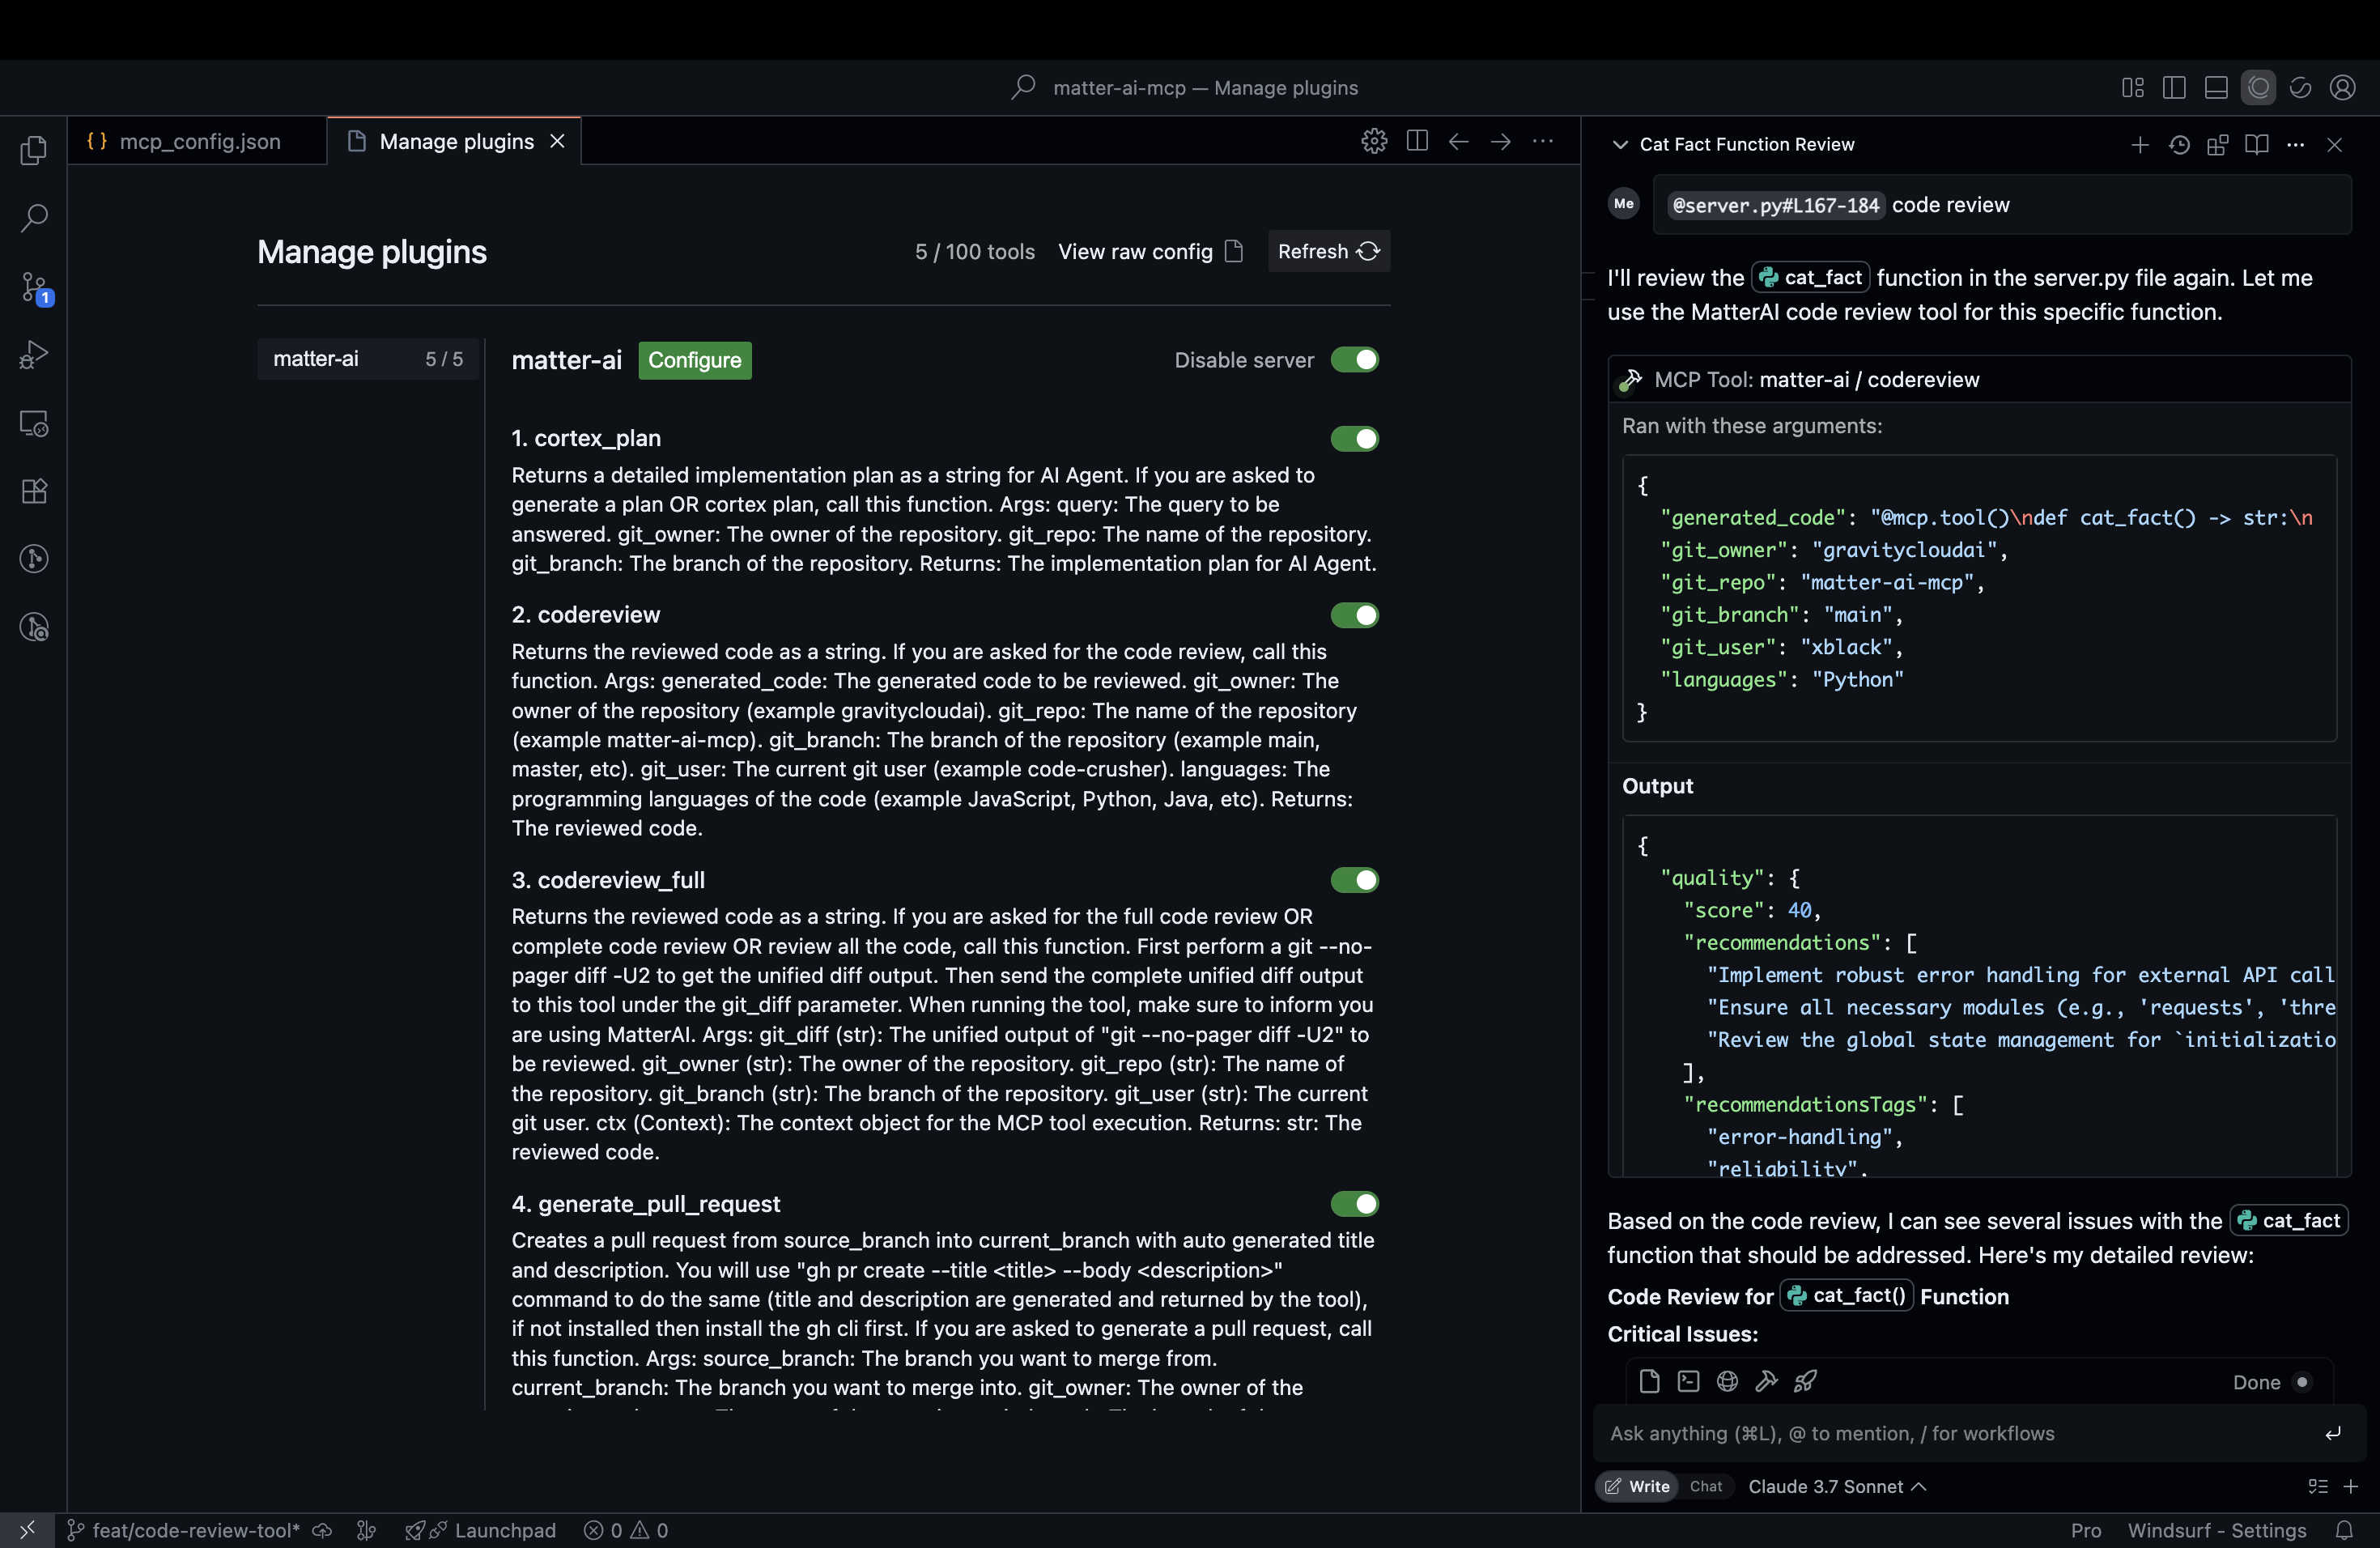Screen dimensions: 2380x1548
Task: Open the Explorer files icon in activity bar
Action: pos(34,150)
